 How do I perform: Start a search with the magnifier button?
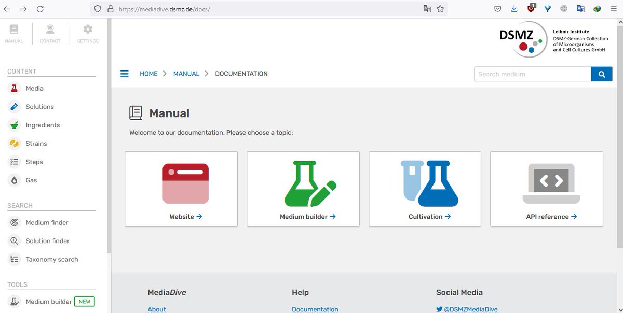coord(602,74)
